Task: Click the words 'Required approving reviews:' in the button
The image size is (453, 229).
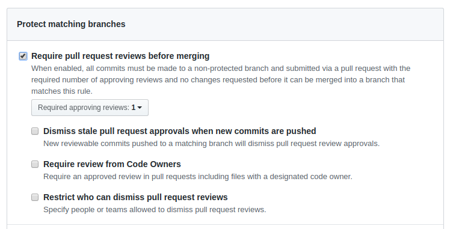Action: click(84, 108)
